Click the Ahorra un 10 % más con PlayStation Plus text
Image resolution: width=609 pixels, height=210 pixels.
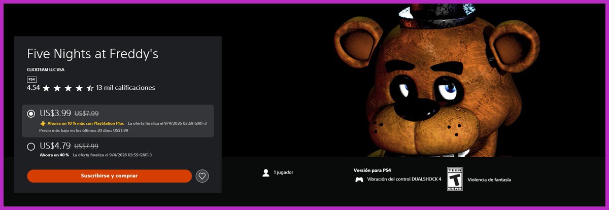pyautogui.click(x=86, y=123)
